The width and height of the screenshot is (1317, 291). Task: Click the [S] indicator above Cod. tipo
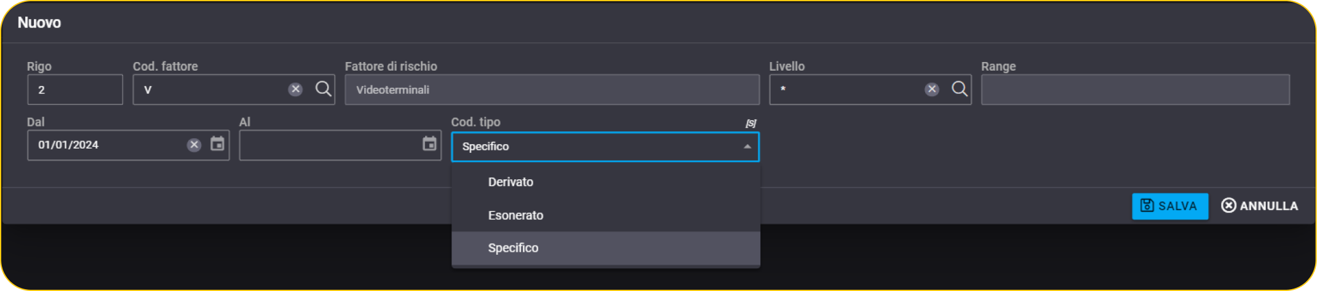pyautogui.click(x=750, y=123)
